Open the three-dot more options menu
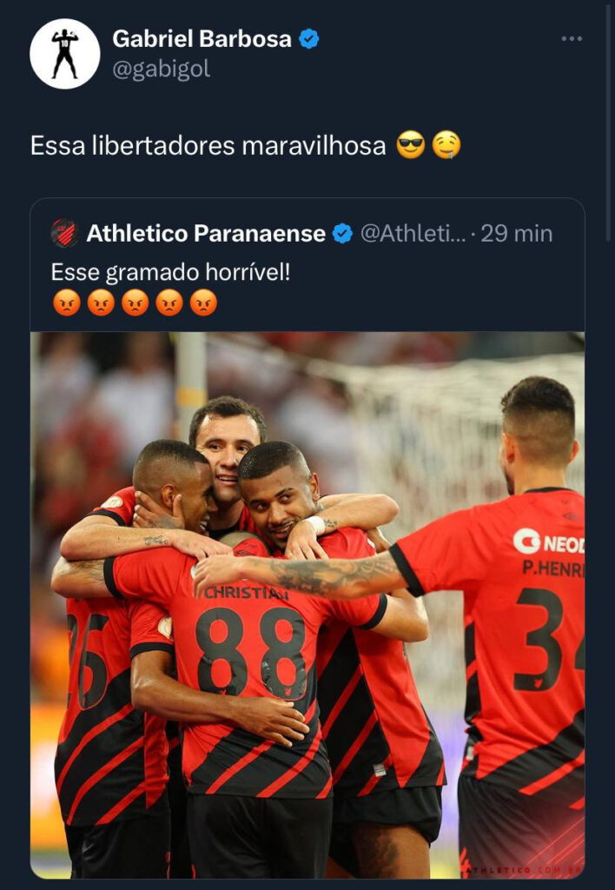 coord(572,38)
